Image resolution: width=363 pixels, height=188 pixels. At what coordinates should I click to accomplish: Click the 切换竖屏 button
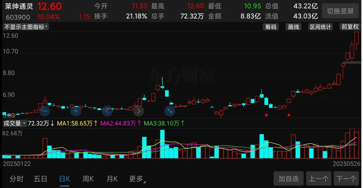tap(340, 11)
